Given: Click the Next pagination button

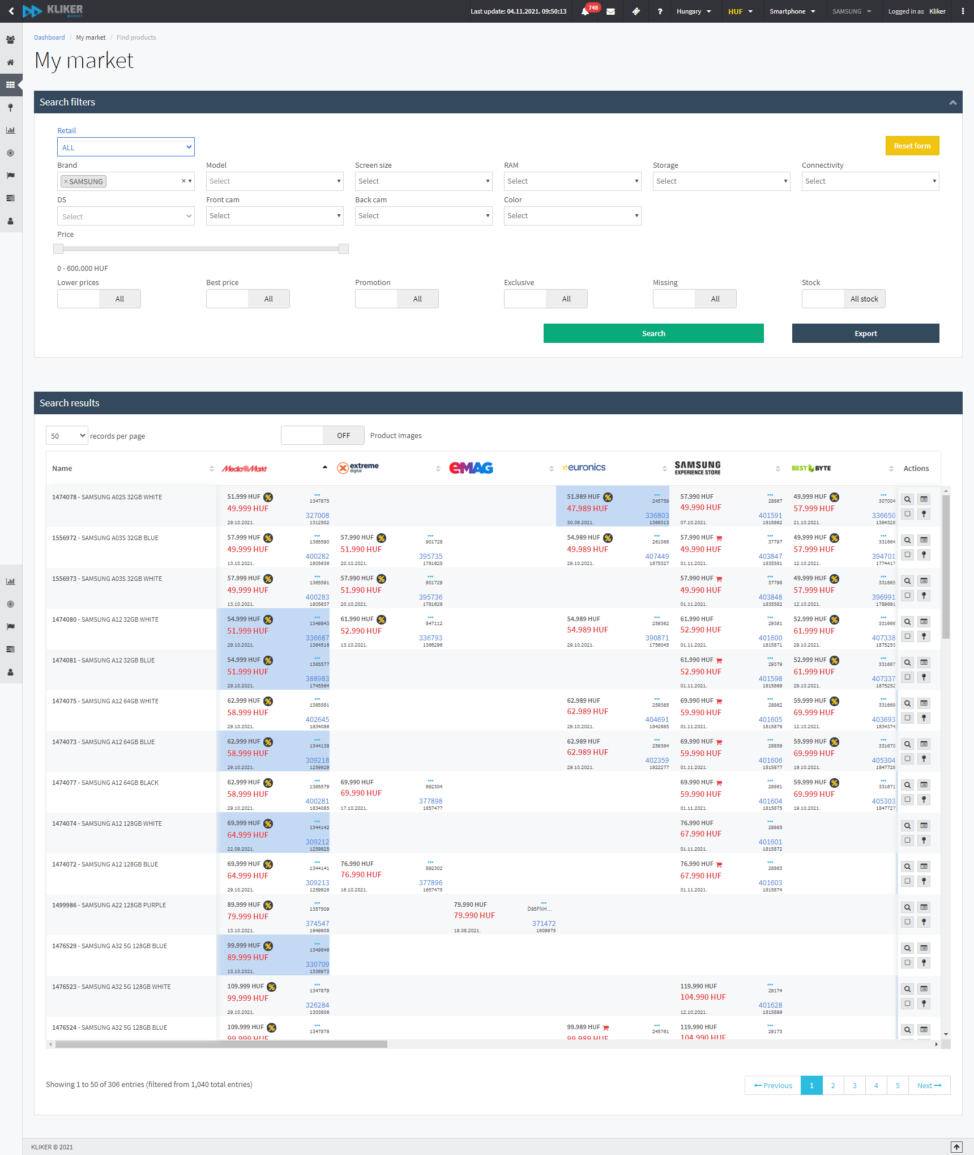Looking at the screenshot, I should click(929, 1085).
